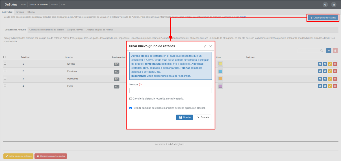
Task: Focus the Nombre input field
Action: click(171, 90)
